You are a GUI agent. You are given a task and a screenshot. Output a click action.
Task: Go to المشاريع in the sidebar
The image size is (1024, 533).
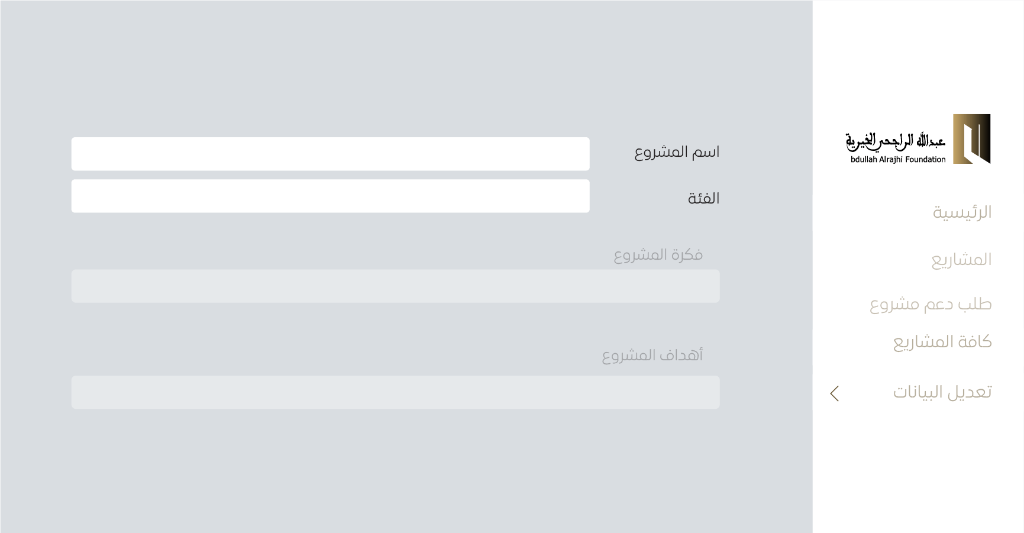click(961, 260)
